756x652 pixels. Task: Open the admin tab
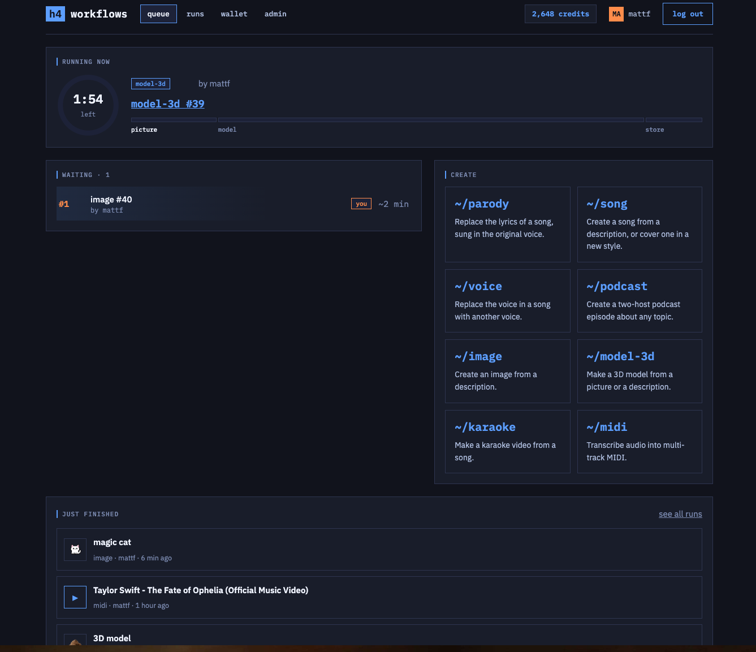point(275,14)
